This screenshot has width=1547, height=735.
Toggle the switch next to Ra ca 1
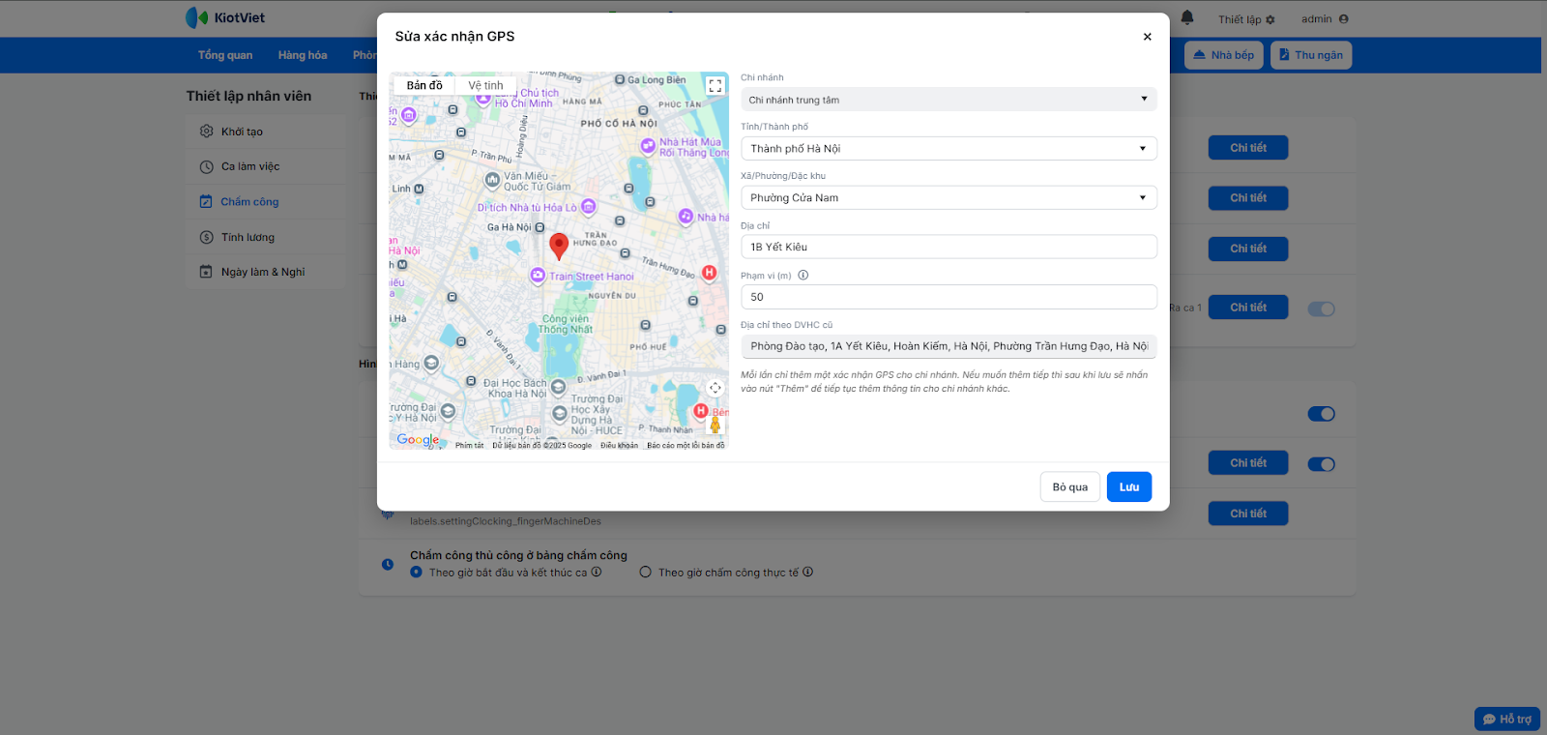(1321, 309)
